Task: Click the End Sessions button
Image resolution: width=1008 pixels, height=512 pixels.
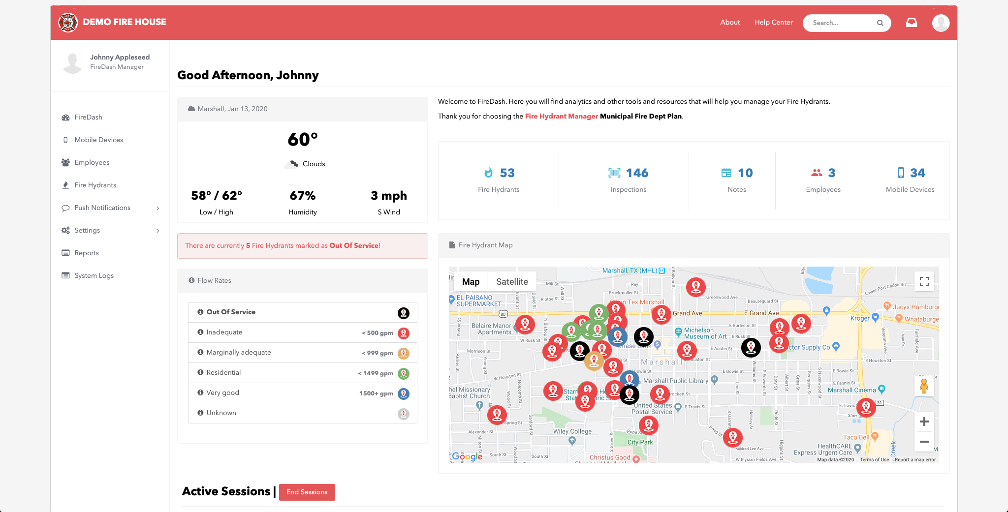Action: (307, 492)
